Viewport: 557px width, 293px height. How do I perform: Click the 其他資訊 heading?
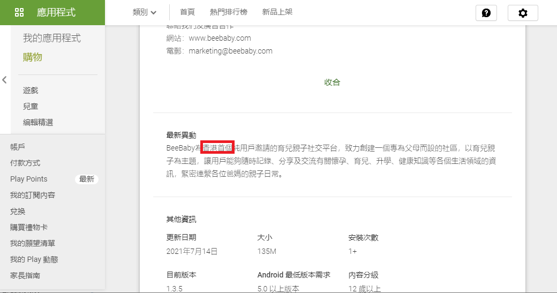[181, 220]
